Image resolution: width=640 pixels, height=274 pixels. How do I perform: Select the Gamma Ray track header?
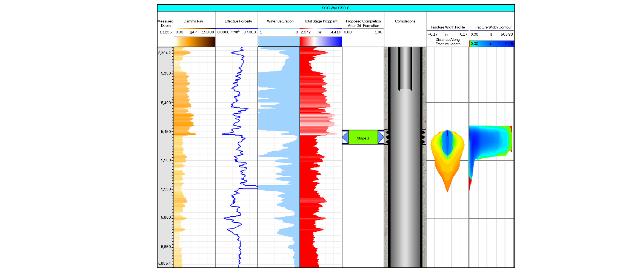pos(193,21)
